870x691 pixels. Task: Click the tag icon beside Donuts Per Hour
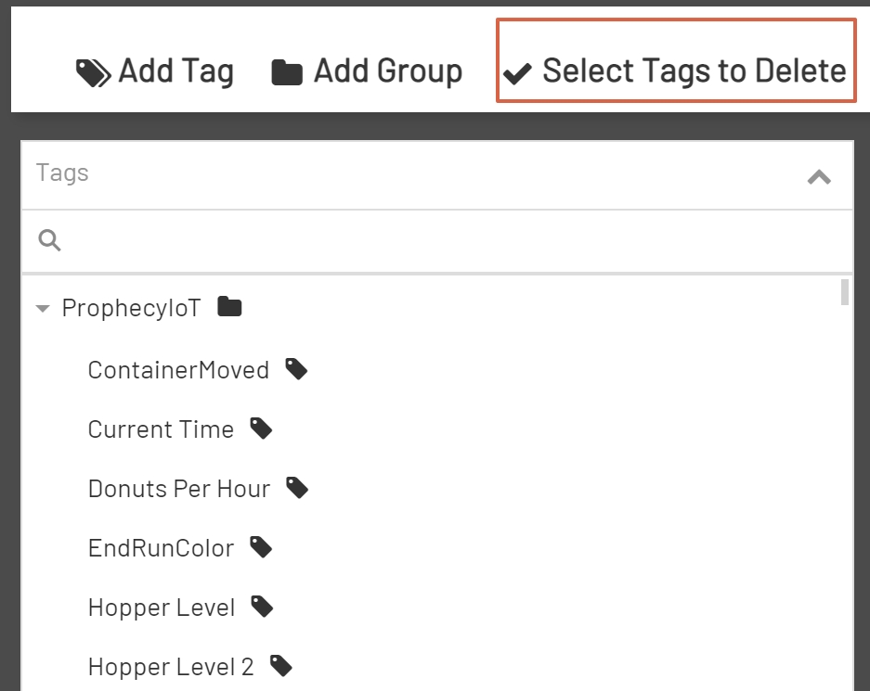pos(297,487)
